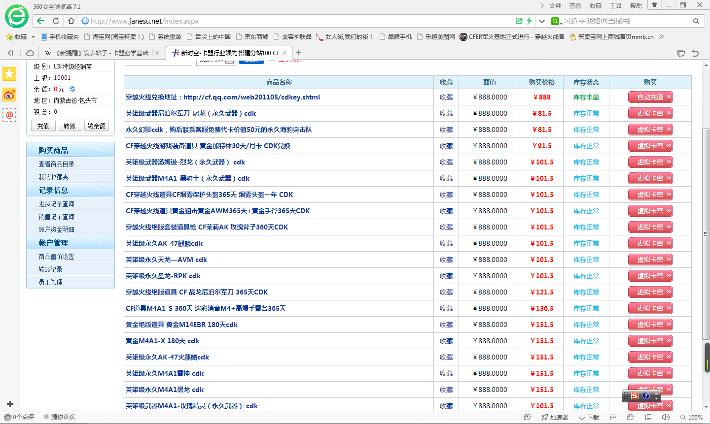
Task: Open the 文件 menu
Action: (x=555, y=6)
